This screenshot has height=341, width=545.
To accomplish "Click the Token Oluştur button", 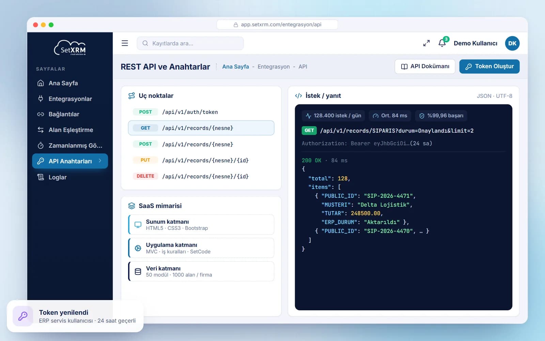I will [489, 66].
